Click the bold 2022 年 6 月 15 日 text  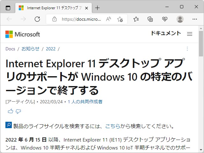(26, 140)
